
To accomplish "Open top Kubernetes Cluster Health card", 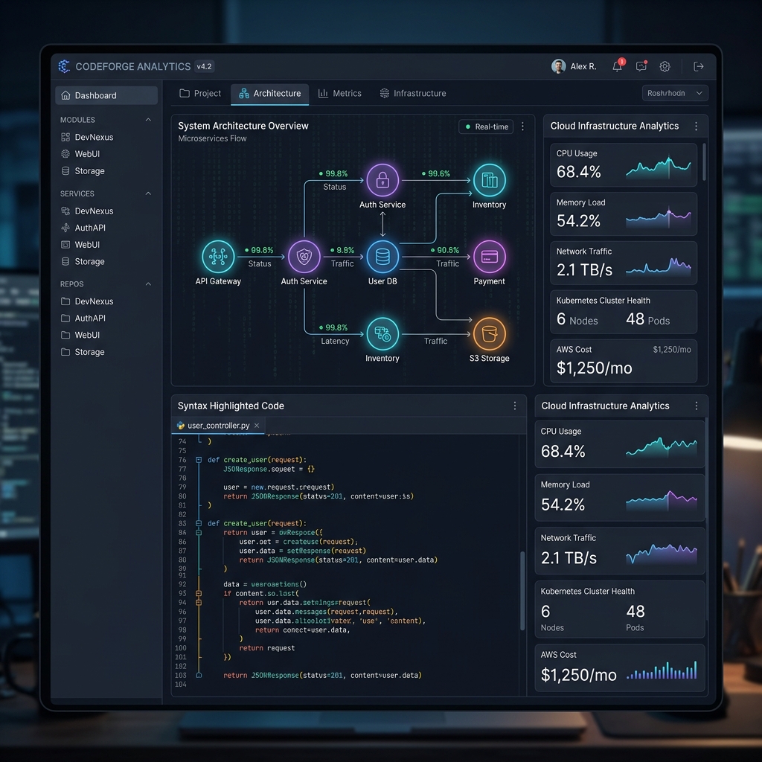I will [624, 312].
